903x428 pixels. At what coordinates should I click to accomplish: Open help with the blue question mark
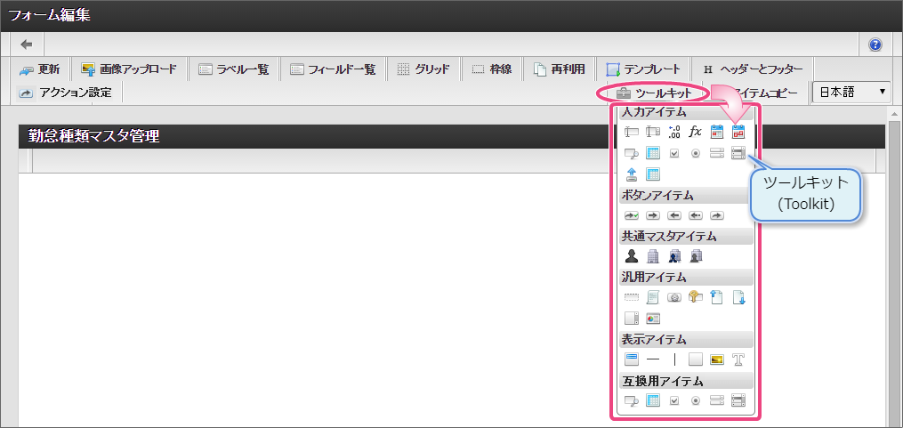coord(875,44)
